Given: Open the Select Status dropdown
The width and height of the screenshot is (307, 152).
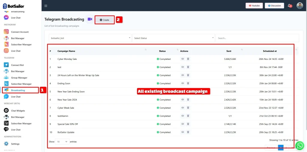Looking at the screenshot, I should 174,38.
